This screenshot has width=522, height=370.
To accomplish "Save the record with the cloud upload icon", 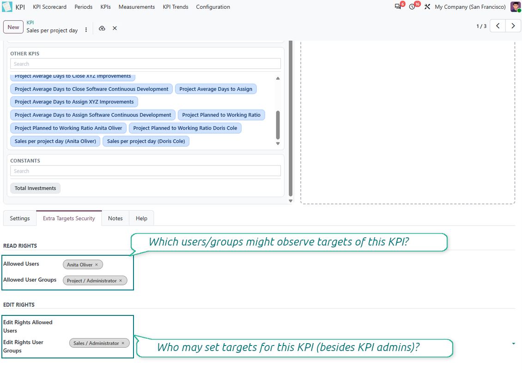I will pyautogui.click(x=102, y=28).
